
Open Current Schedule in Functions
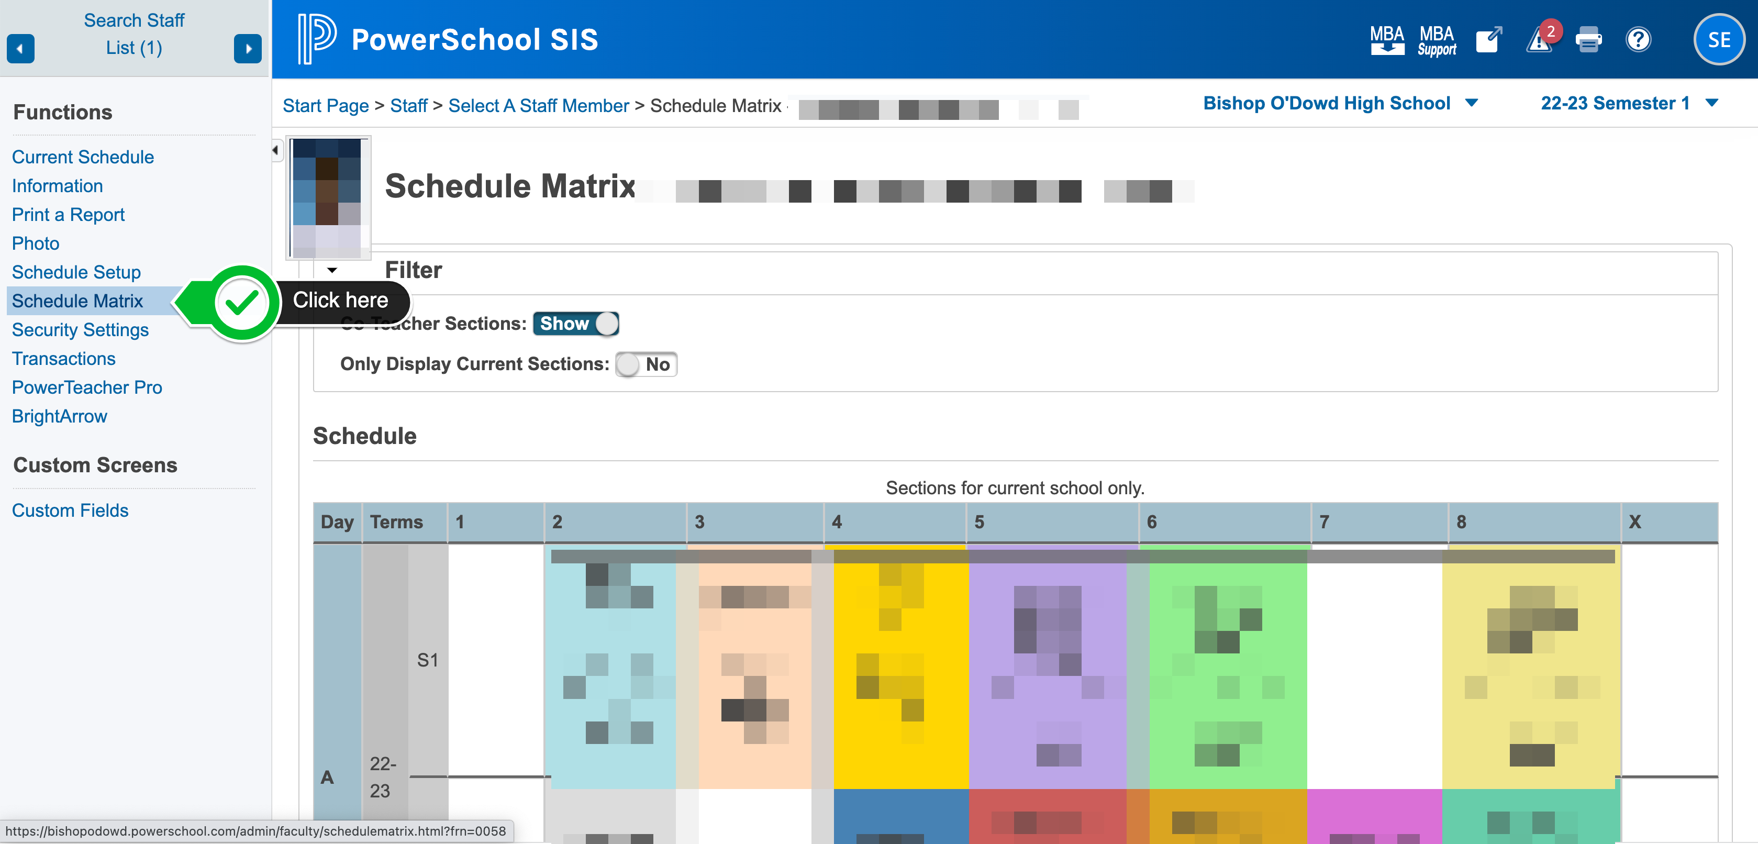(x=83, y=157)
